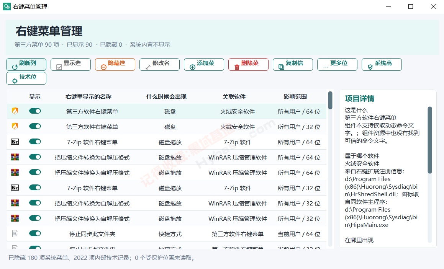
Task: Click the 7z icon in the 所有用户 / 64 位 row
Action: (x=15, y=142)
